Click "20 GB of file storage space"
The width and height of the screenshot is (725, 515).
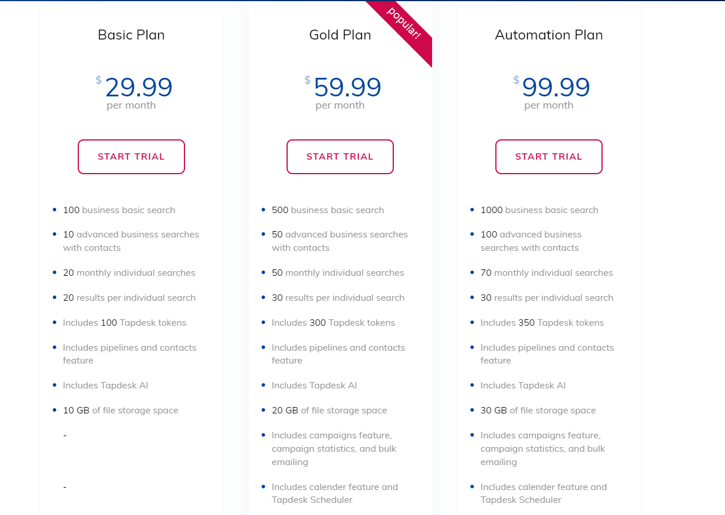pyautogui.click(x=329, y=410)
